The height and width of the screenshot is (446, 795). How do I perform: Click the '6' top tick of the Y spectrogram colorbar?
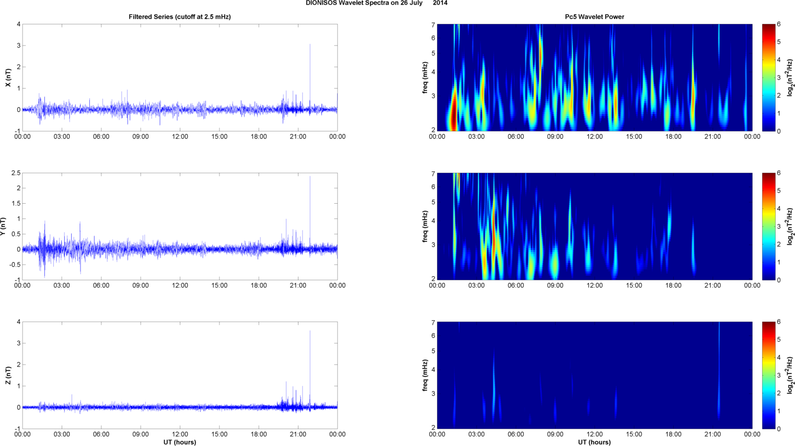pyautogui.click(x=779, y=173)
